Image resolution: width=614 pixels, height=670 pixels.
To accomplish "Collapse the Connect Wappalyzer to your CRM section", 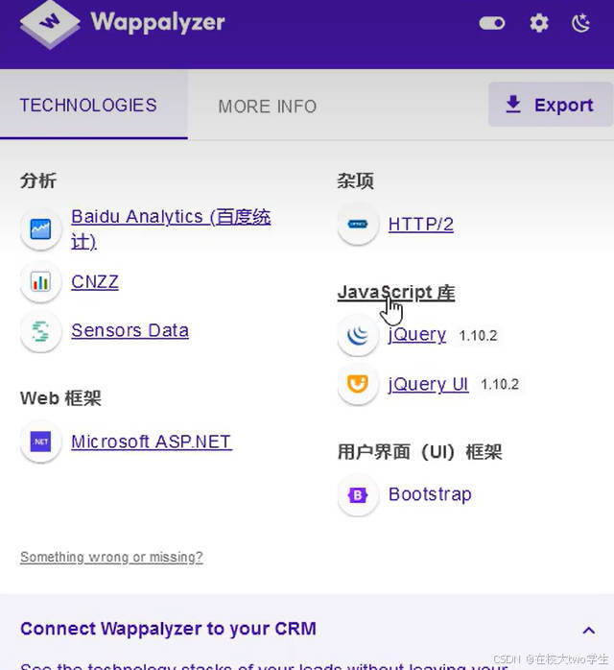I will [x=589, y=631].
